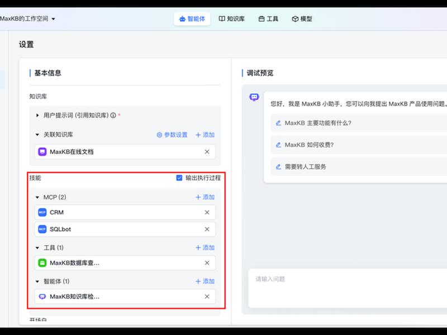This screenshot has height=335, width=447.
Task: Click the 基本信息 heading
Action: (x=47, y=73)
